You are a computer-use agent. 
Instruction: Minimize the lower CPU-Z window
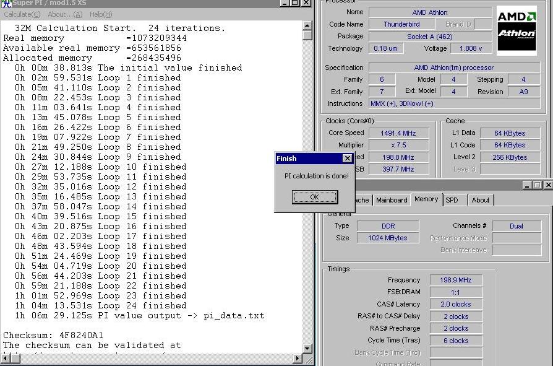point(527,185)
